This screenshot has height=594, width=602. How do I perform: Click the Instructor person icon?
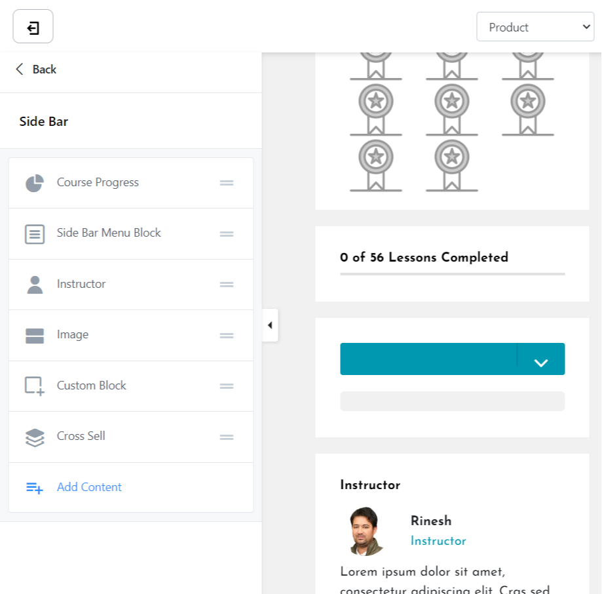pos(35,285)
